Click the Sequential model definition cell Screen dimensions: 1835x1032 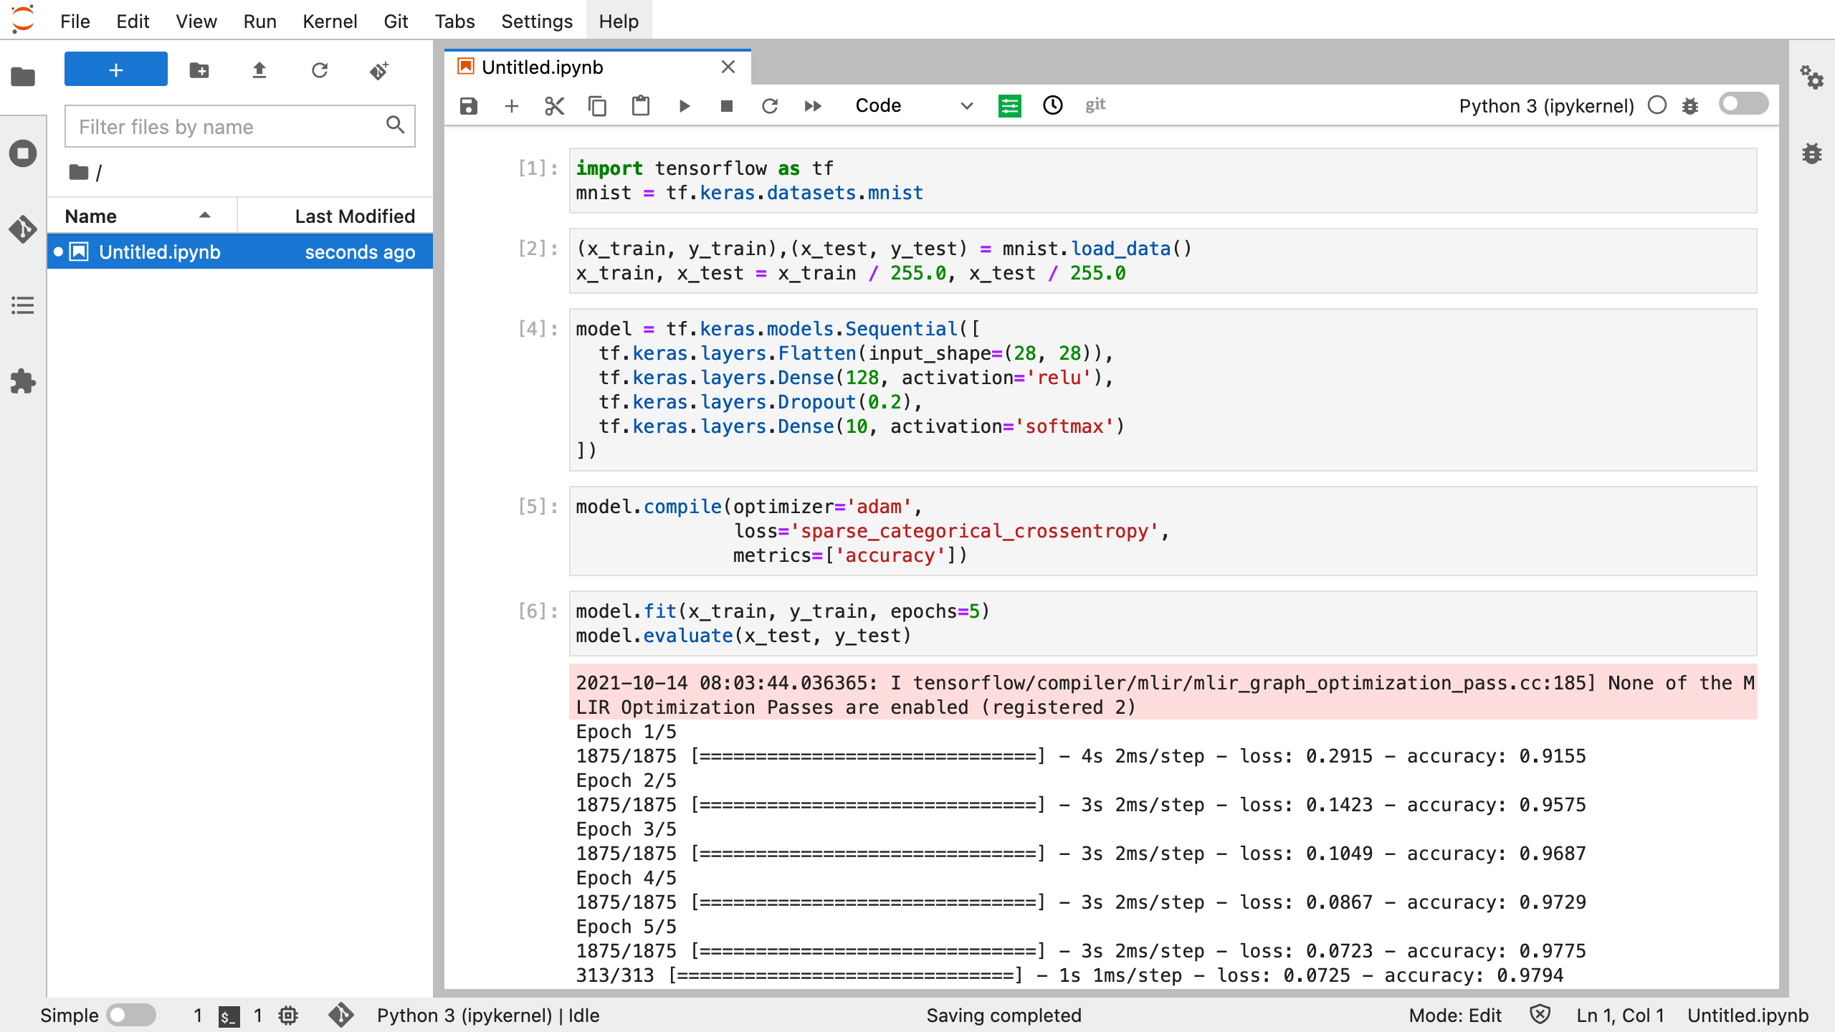tap(1163, 390)
